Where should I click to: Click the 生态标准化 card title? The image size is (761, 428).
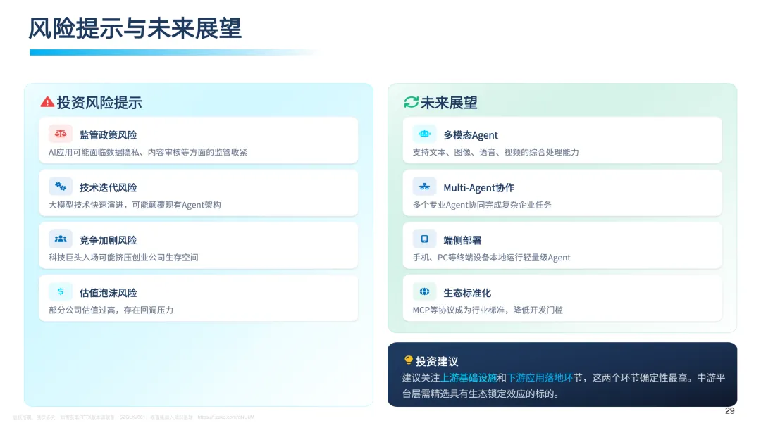(x=467, y=293)
